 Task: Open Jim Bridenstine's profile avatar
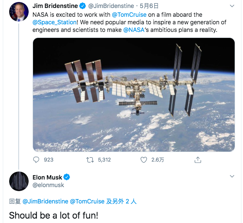[19, 12]
